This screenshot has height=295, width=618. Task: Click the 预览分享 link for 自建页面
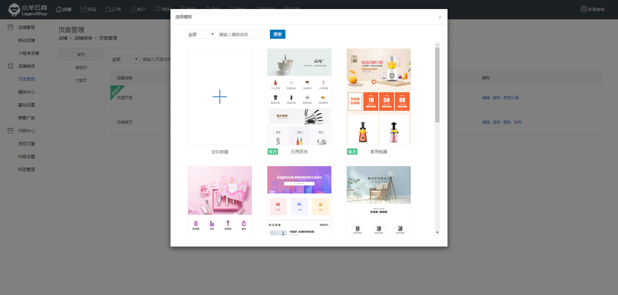tap(511, 98)
